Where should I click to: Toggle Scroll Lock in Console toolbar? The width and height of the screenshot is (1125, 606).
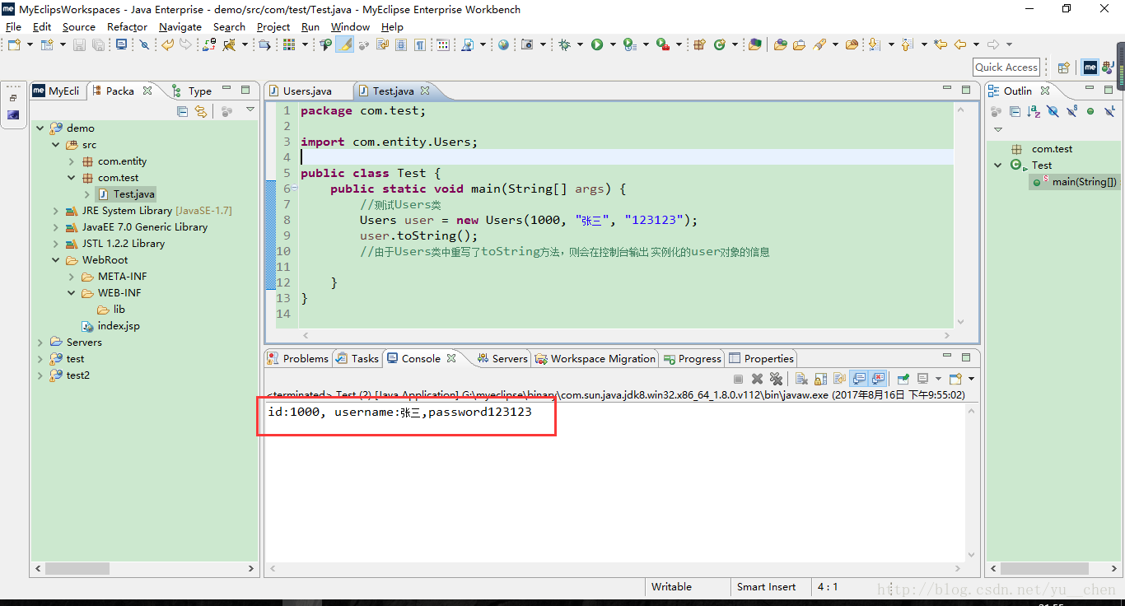click(x=820, y=379)
